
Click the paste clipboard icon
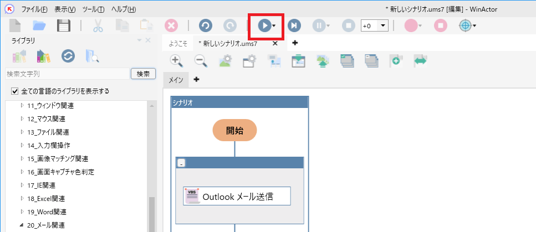pos(146,25)
